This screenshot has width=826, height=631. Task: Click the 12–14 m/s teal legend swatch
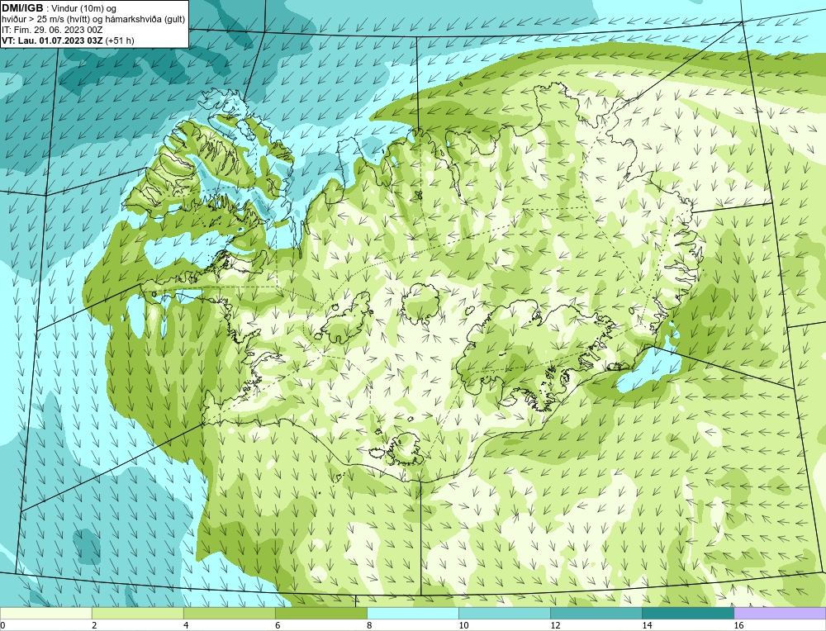tap(596, 613)
